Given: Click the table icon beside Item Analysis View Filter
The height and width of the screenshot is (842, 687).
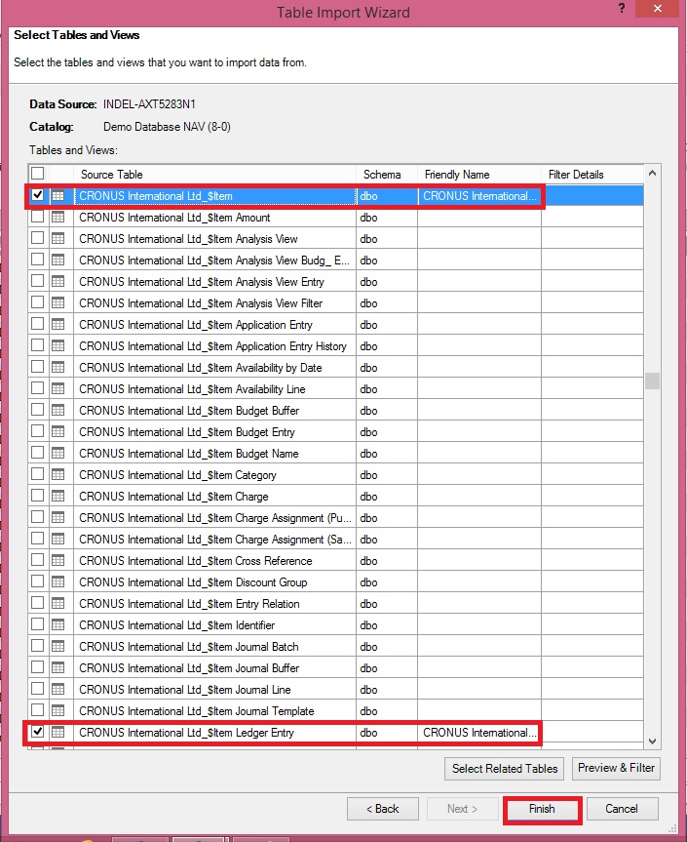Looking at the screenshot, I should click(x=57, y=303).
